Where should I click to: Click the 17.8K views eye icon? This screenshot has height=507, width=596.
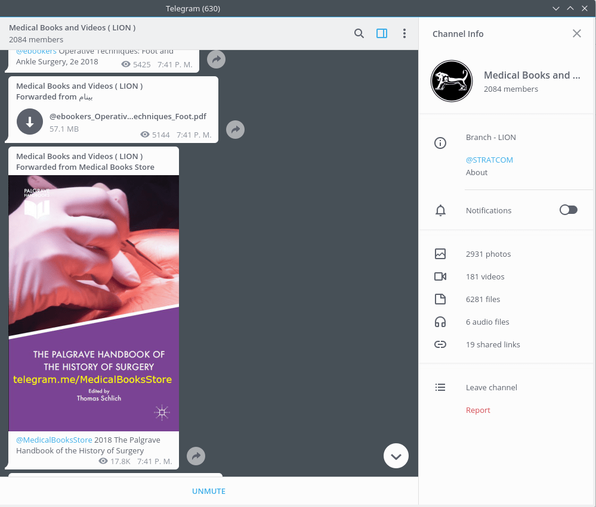pyautogui.click(x=103, y=461)
